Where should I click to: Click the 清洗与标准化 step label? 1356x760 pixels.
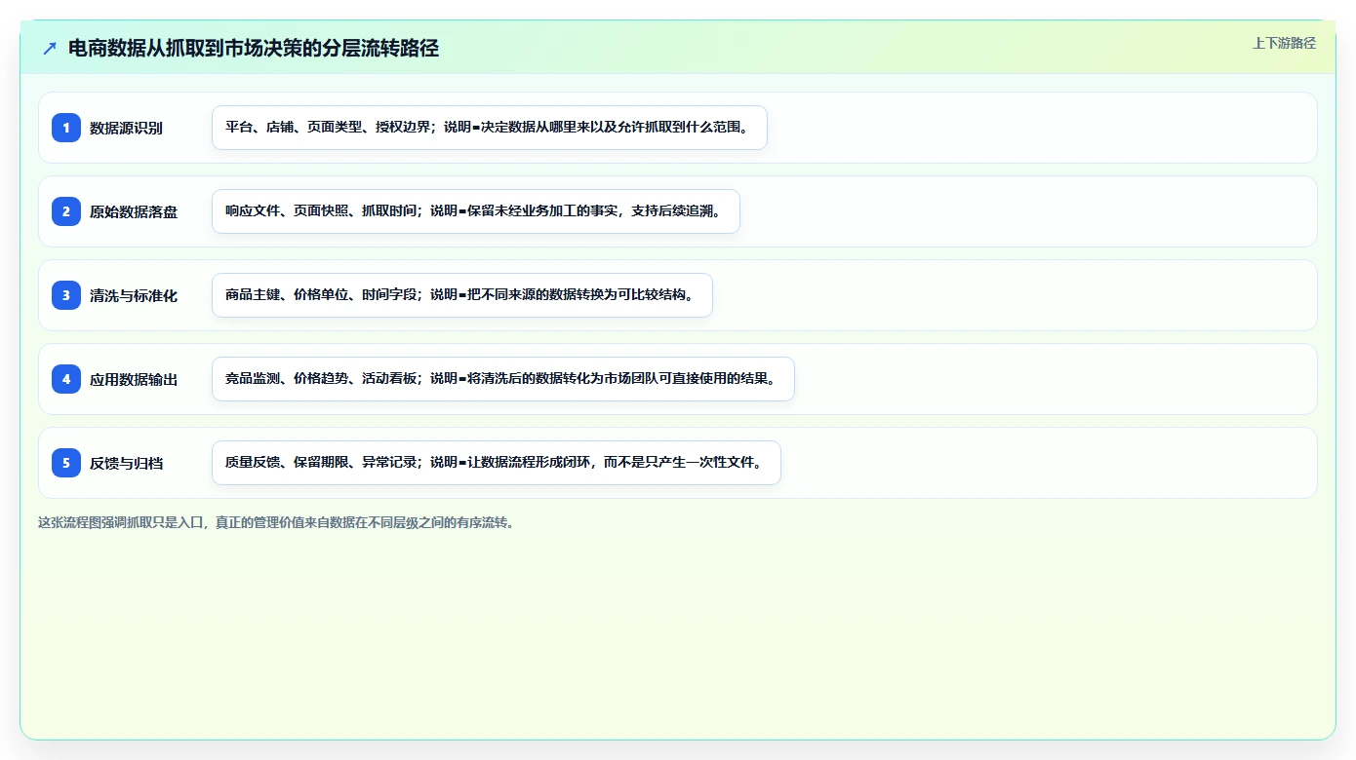point(134,295)
